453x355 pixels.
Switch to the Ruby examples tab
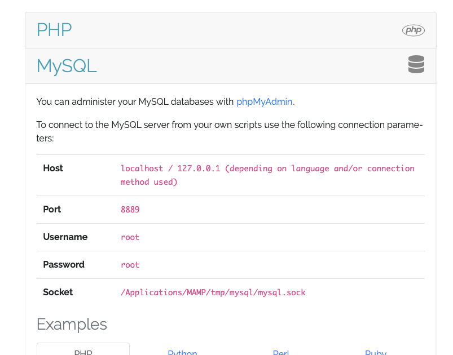pyautogui.click(x=376, y=352)
